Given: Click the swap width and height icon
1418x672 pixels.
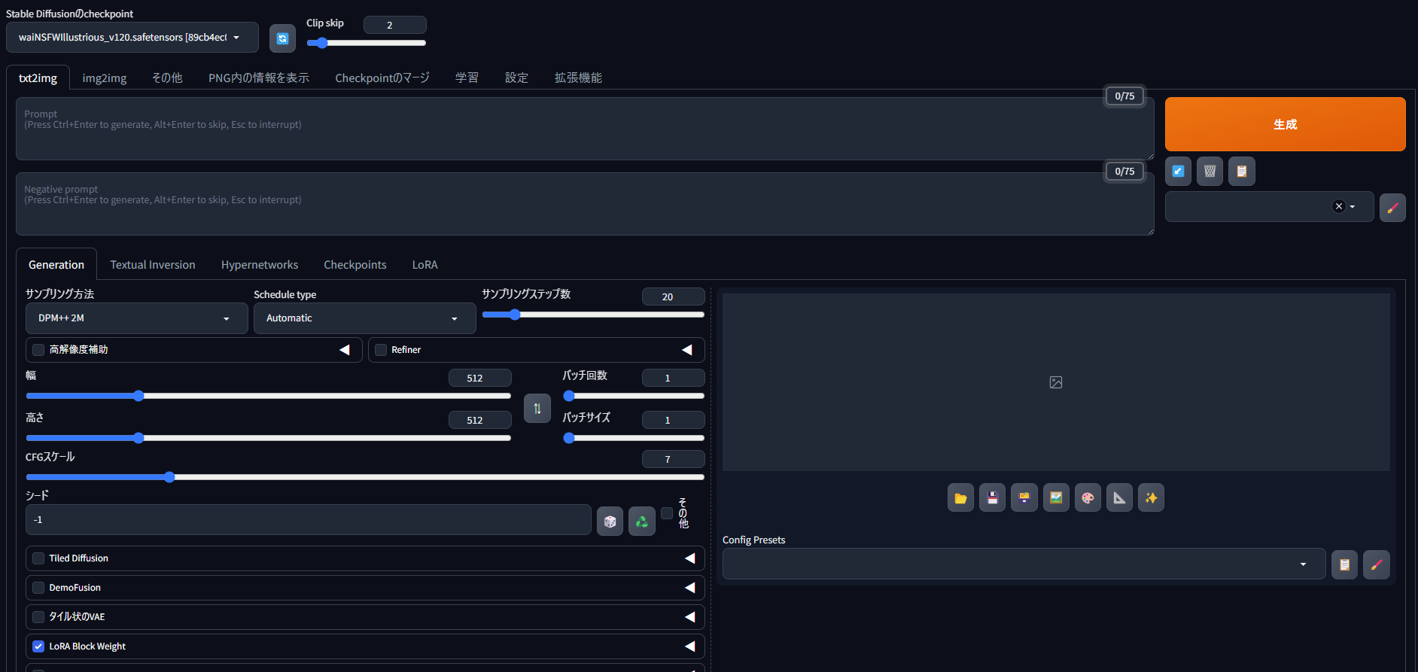Looking at the screenshot, I should pyautogui.click(x=537, y=409).
